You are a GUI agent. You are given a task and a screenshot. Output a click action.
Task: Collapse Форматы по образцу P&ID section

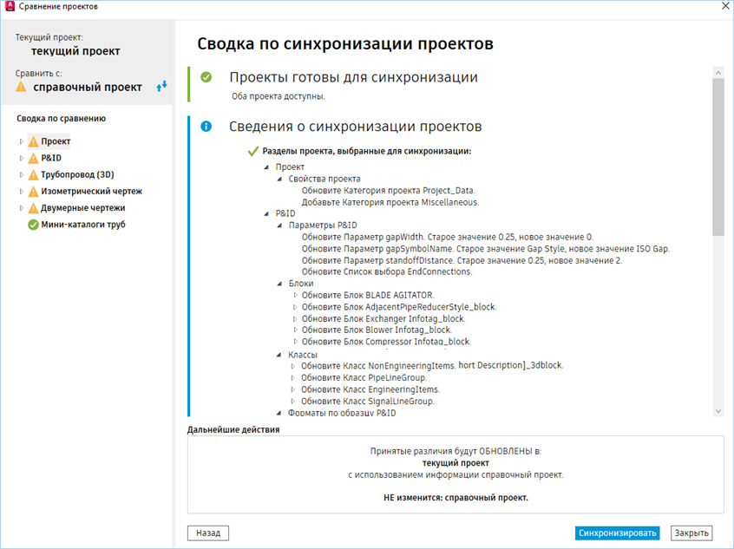point(279,413)
